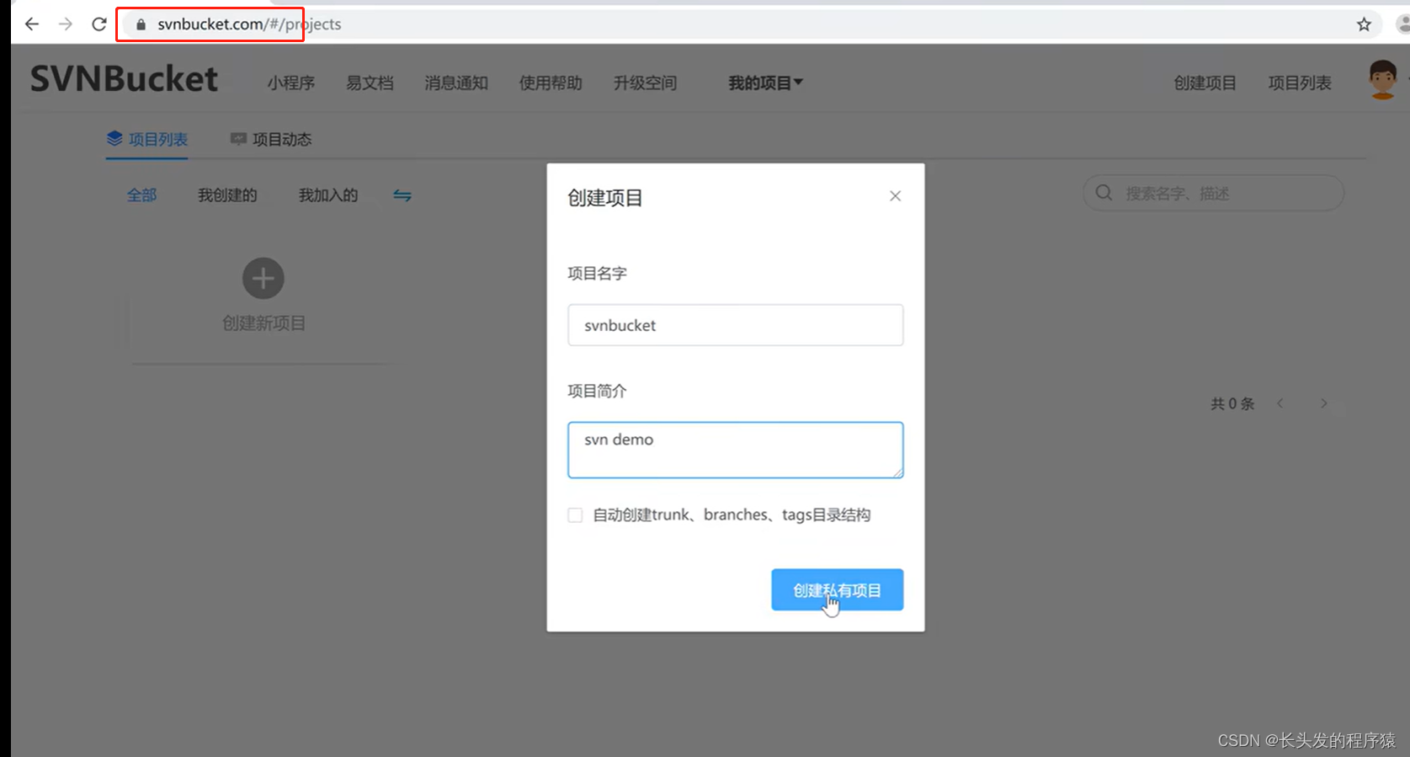Expand the 我的项目 dropdown

(765, 83)
